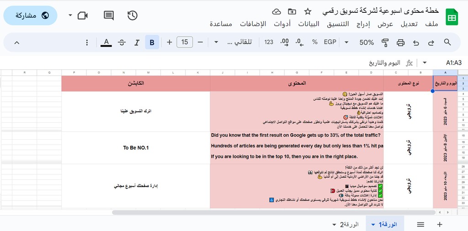Viewport: 468px width, 231px height.
Task: Open the أدوات menu
Action: (282, 24)
